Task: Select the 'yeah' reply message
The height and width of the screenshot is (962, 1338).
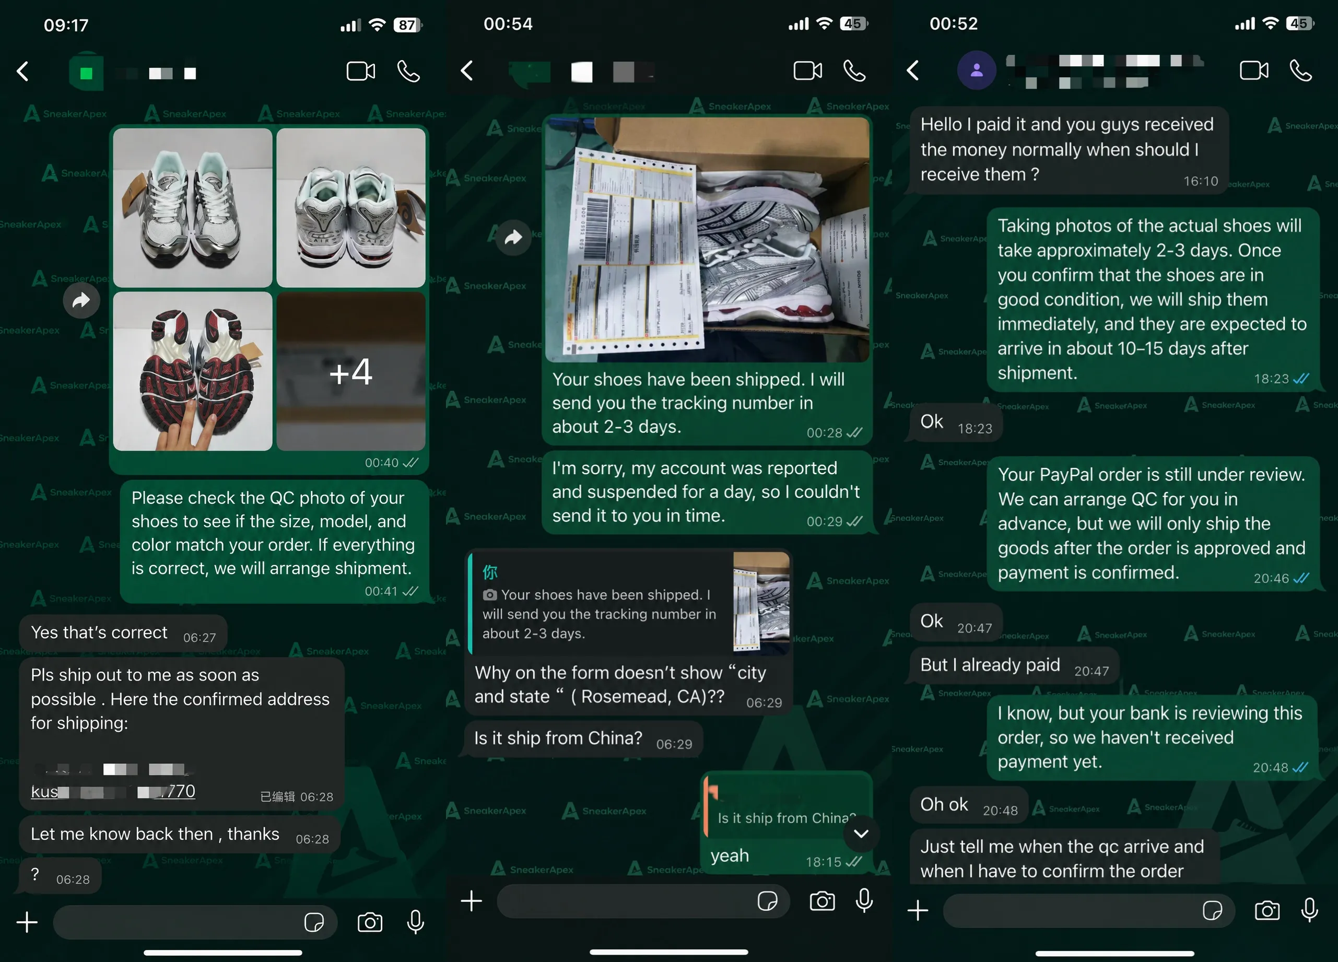Action: tap(787, 822)
